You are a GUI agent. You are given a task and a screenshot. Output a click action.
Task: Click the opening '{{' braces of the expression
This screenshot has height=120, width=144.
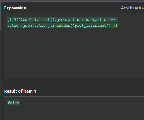point(9,20)
